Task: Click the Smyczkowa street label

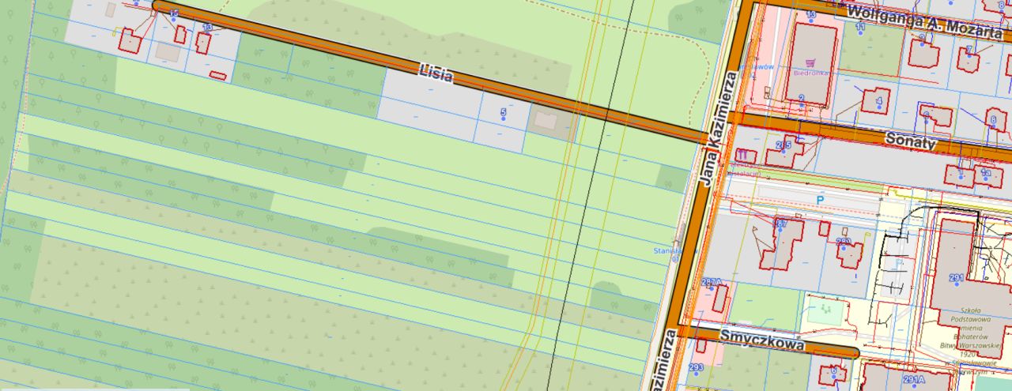Action: pyautogui.click(x=762, y=340)
